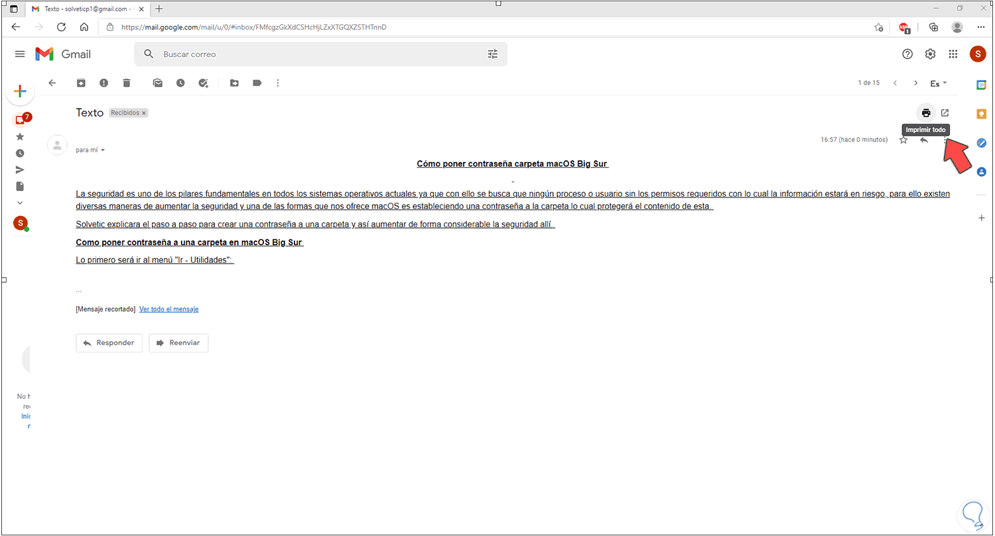Open the message in a new window
Screen dimensions: 995x536
click(945, 113)
